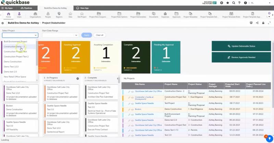The height and width of the screenshot is (143, 274).
Task: Open the Organizations table
Action: tap(35, 15)
